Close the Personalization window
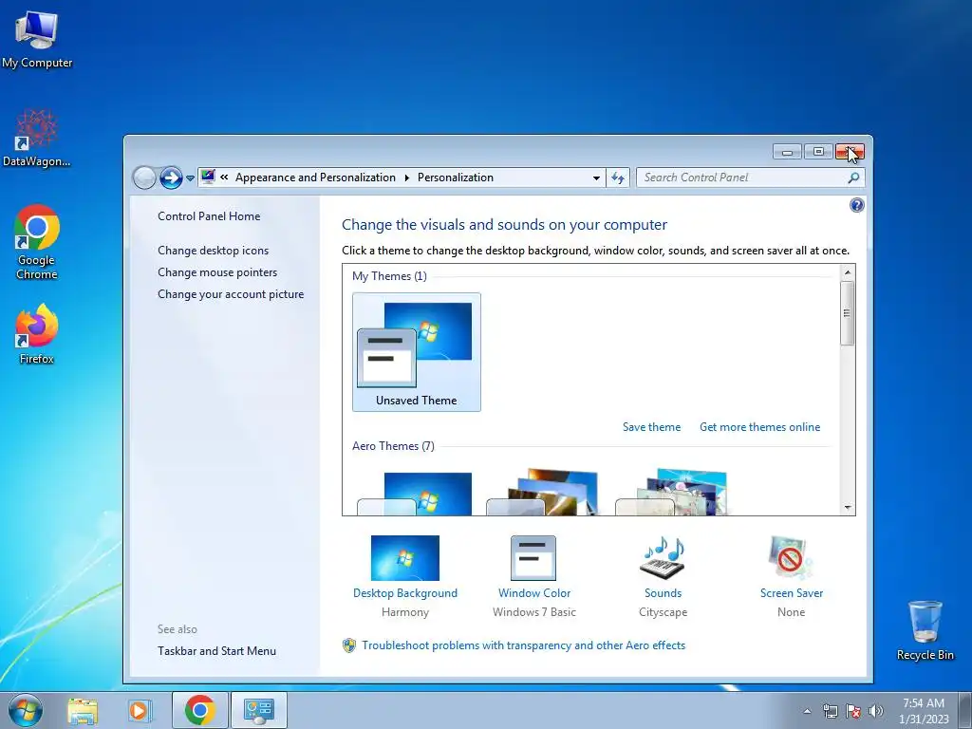This screenshot has height=729, width=972. pyautogui.click(x=850, y=152)
